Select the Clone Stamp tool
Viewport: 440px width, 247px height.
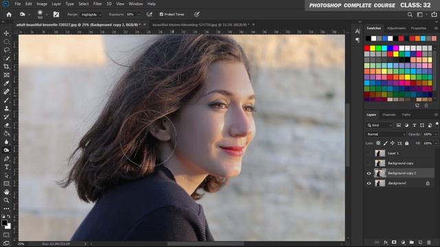tap(6, 108)
